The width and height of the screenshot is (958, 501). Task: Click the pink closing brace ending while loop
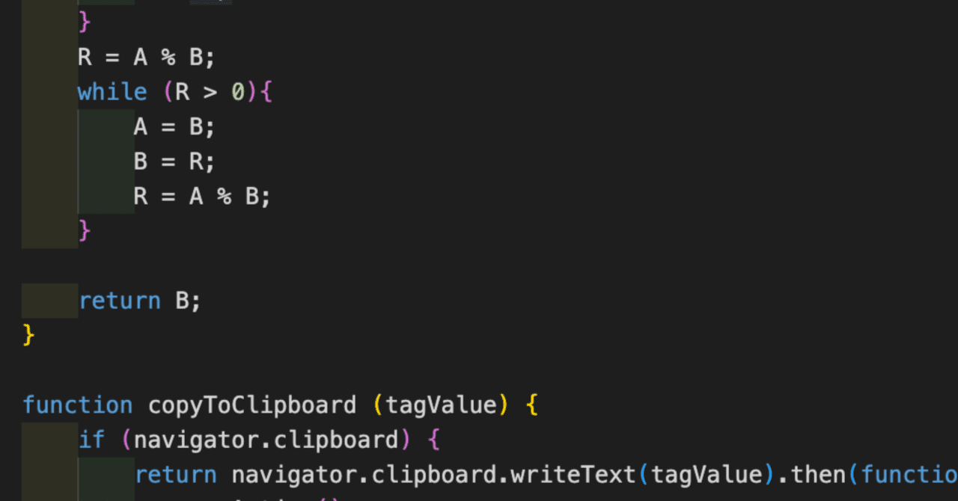85,230
